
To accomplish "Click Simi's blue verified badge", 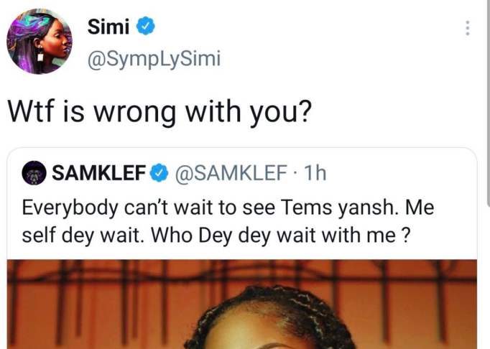I will pyautogui.click(x=146, y=27).
